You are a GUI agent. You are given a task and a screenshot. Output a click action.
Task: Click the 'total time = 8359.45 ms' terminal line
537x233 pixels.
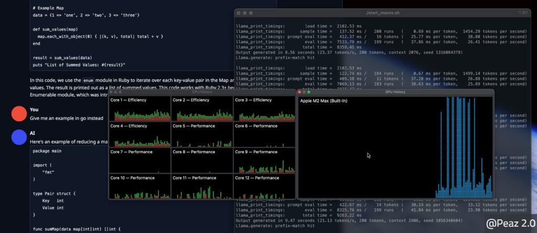298,47
